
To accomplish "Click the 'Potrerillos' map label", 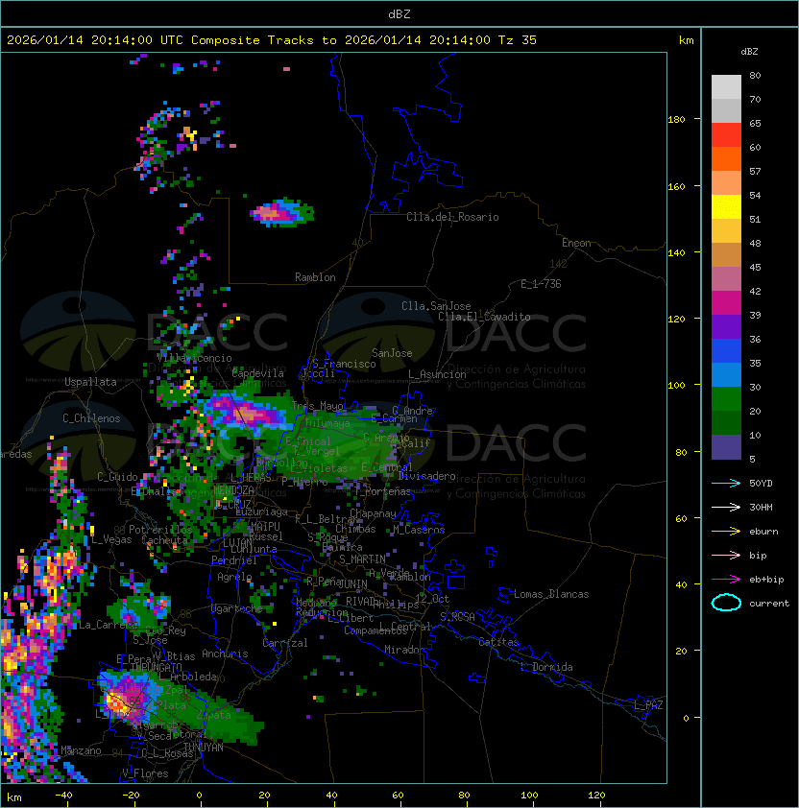I will pos(160,530).
